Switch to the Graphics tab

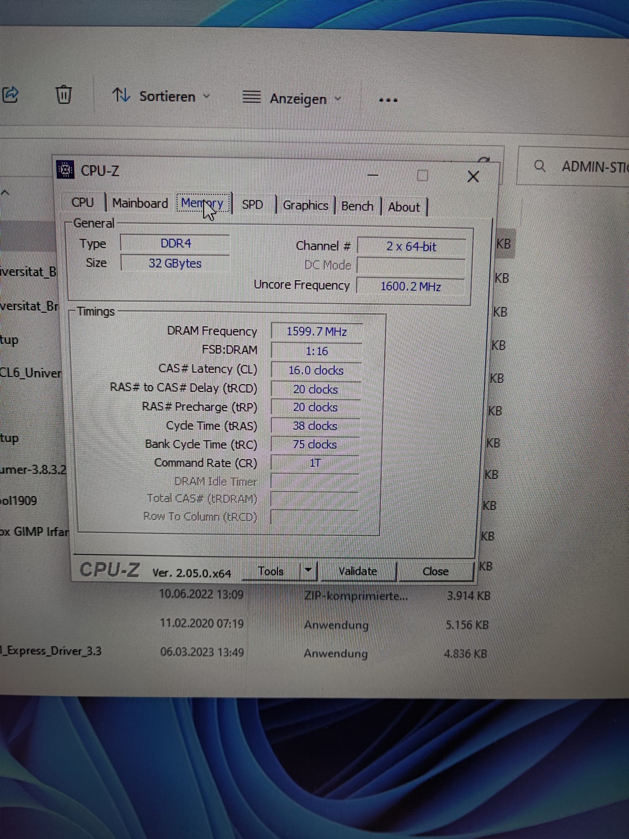[305, 206]
